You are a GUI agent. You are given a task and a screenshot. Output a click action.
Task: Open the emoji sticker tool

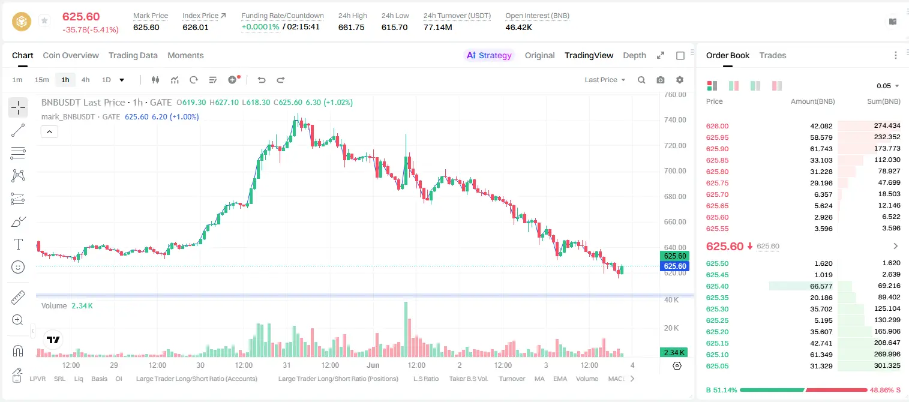click(18, 267)
